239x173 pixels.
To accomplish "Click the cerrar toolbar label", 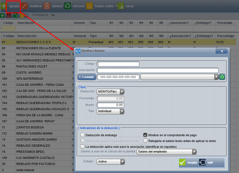I will 130,6.
